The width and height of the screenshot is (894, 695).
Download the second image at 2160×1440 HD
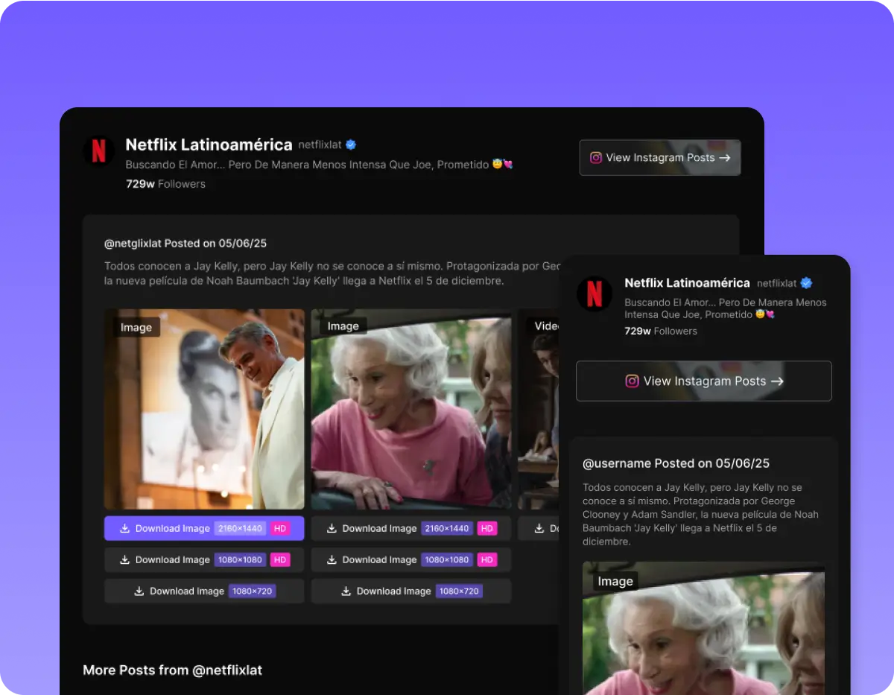point(410,528)
